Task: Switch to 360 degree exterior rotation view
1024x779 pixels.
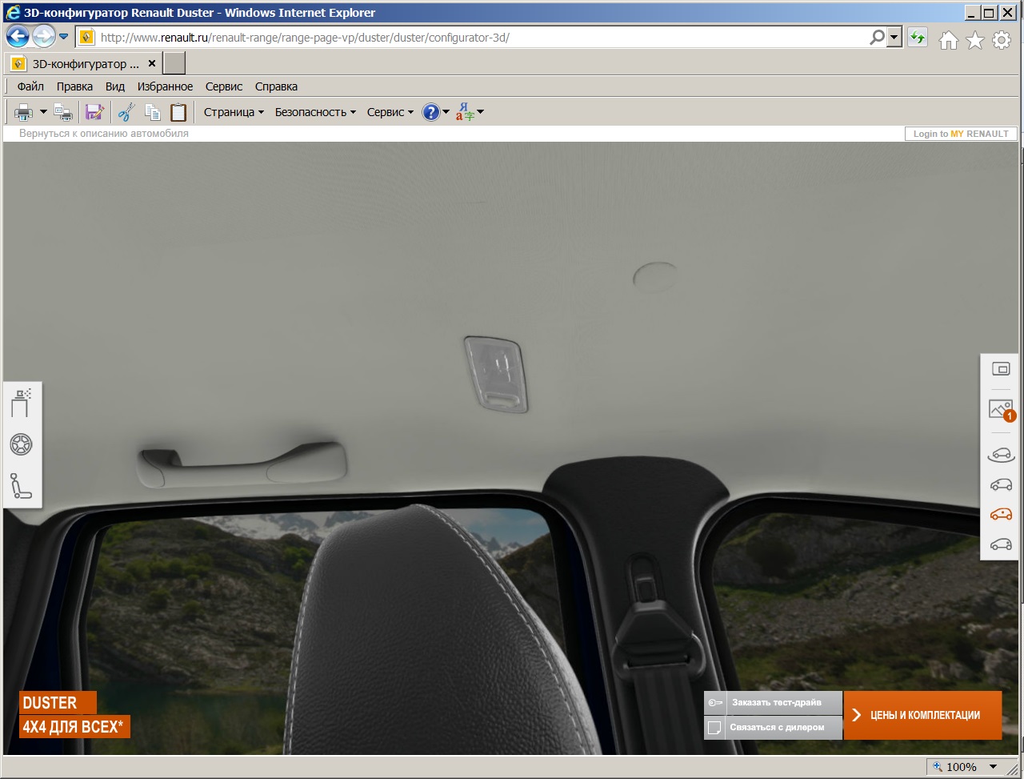Action: (x=1001, y=454)
